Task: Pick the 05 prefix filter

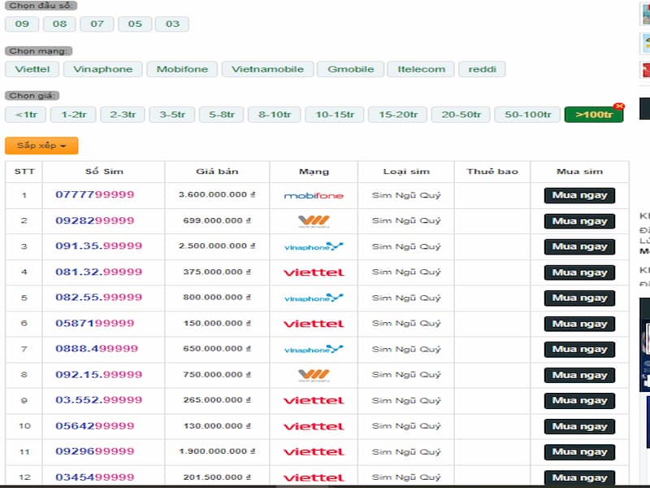Action: 135,24
